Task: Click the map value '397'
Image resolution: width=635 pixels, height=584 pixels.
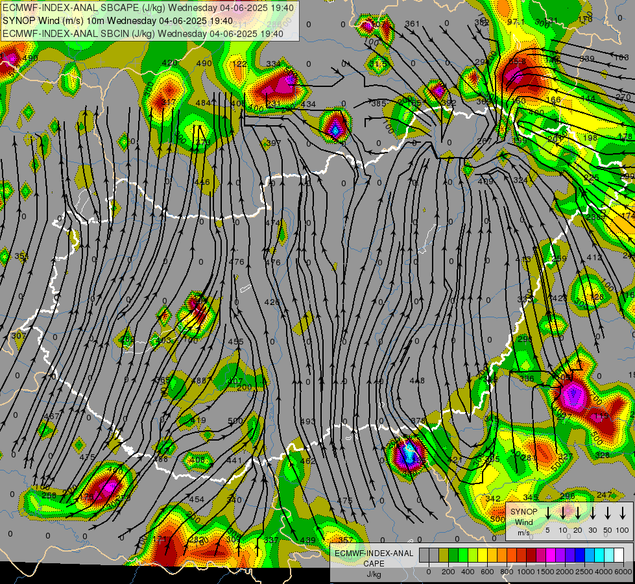Action: coord(274,143)
